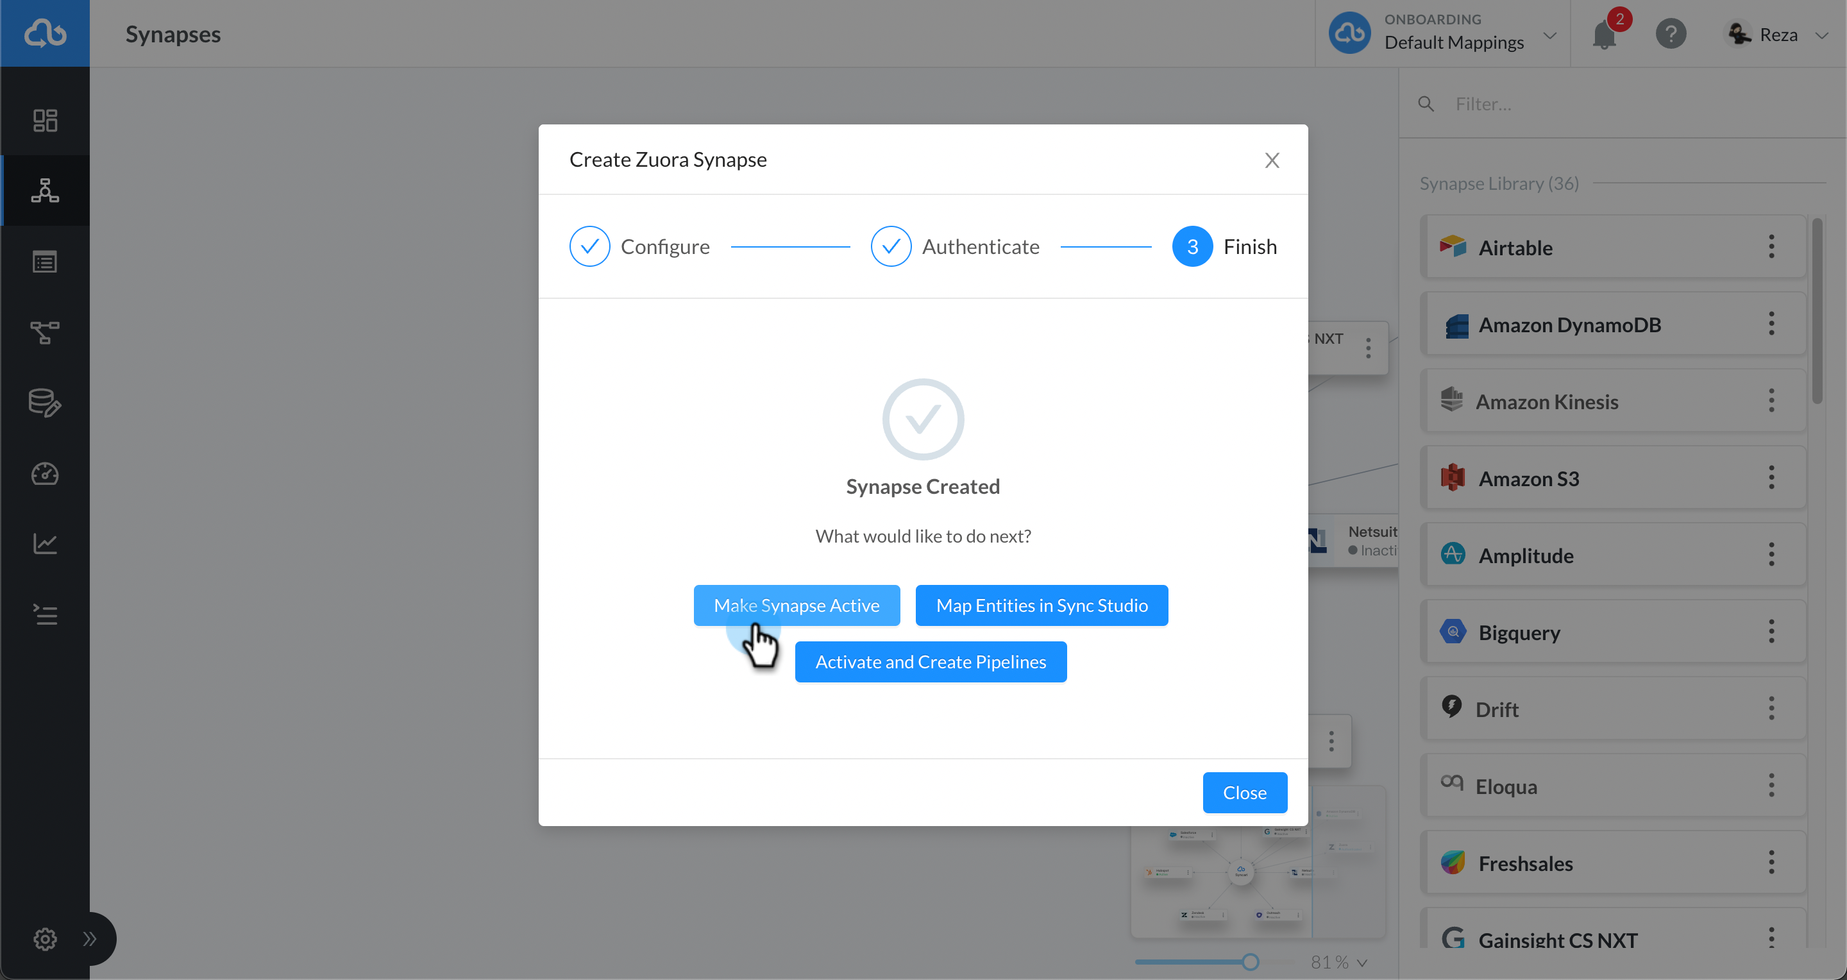Viewport: 1847px width, 980px height.
Task: Open the settings gear icon
Action: tap(44, 938)
